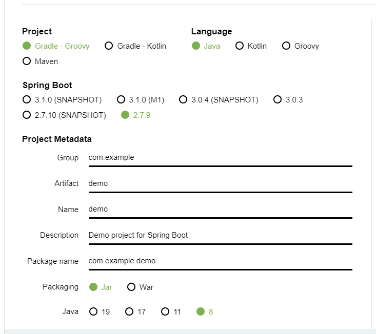Select Spring Boot version 2.7.9
Screen dimensions: 376x334
pyautogui.click(x=135, y=115)
